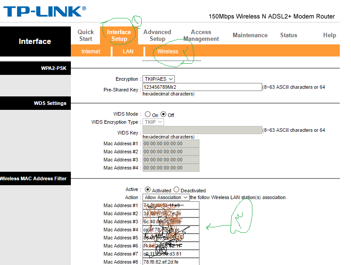
Task: Switch to Interface Setup tab
Action: [119, 35]
